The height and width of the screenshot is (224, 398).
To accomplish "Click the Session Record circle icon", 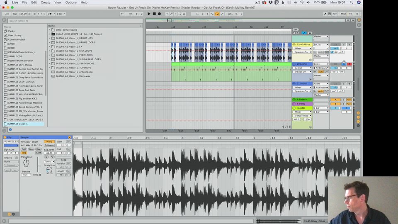I will click(184, 14).
